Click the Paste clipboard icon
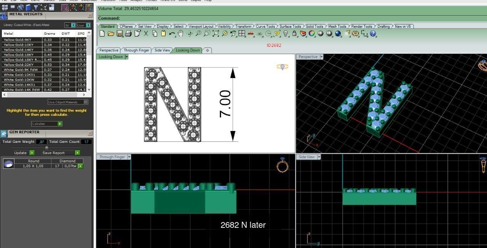Screen dimensions: 487x248 (163, 34)
